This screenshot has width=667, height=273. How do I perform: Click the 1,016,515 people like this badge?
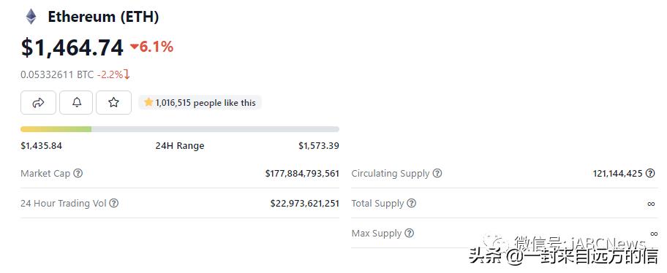coord(200,102)
